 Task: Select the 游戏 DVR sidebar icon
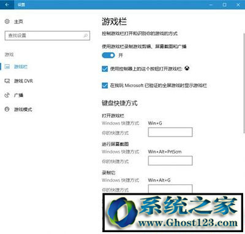(x=7, y=81)
